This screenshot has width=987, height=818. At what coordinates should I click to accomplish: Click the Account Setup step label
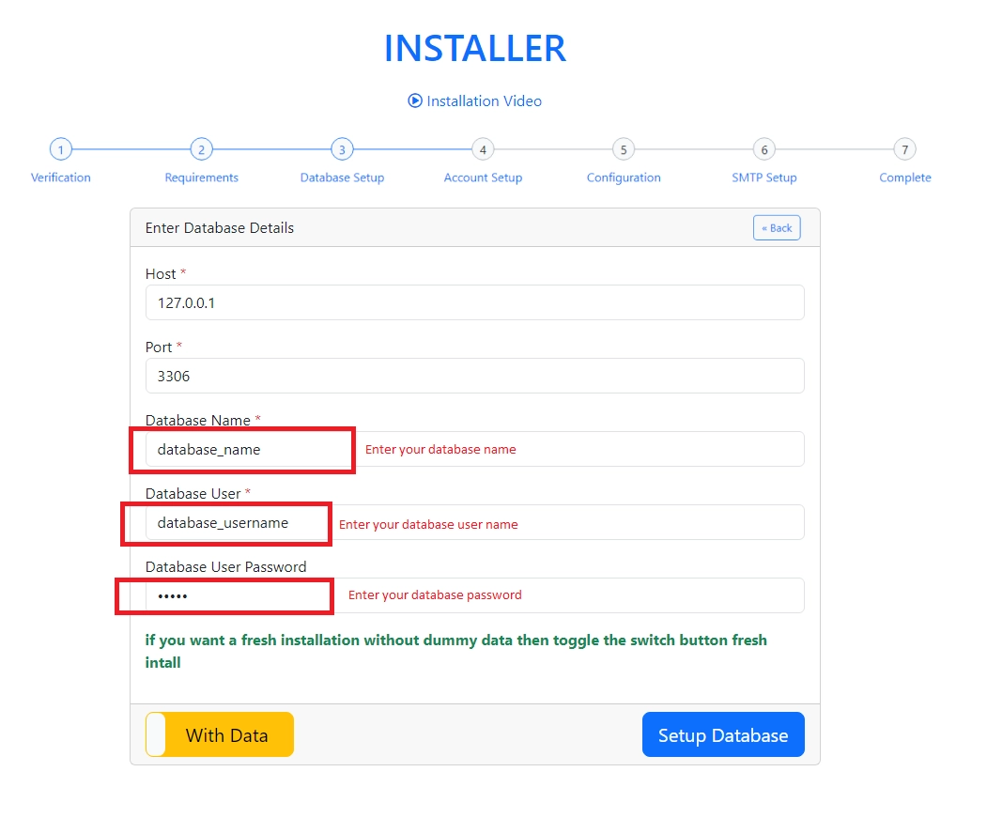pos(483,177)
